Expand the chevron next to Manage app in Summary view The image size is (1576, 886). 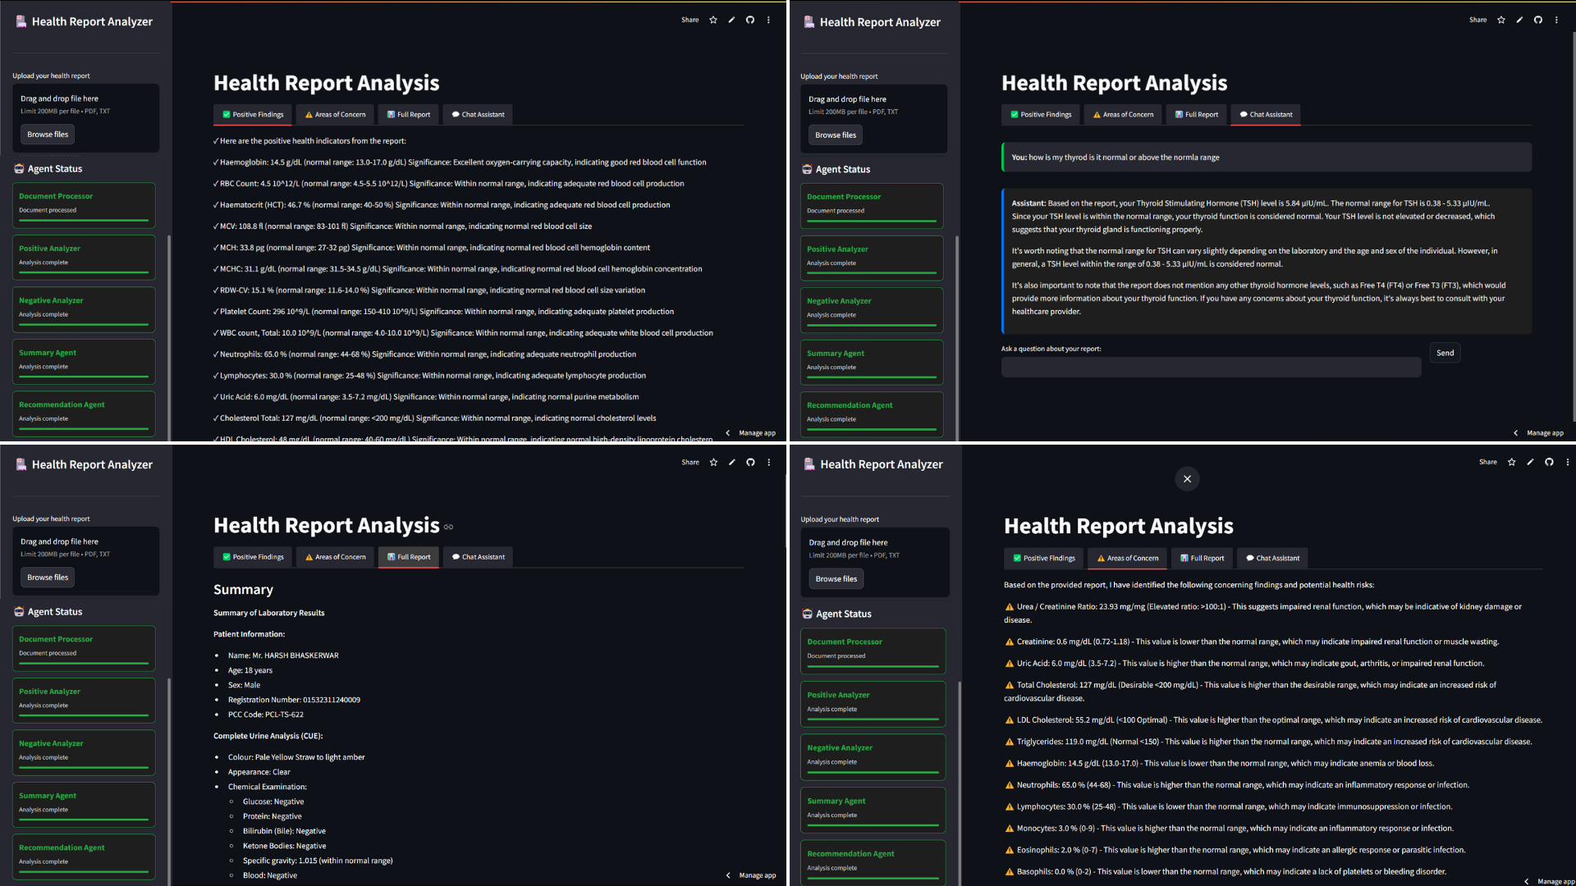tap(728, 875)
